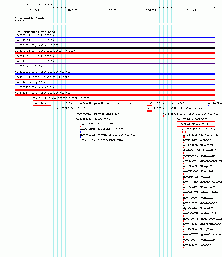The width and height of the screenshot is (222, 257).
Task: Click nsv4081400 (gnomADStructuralVariants) label
Action: pyautogui.click(x=43, y=93)
